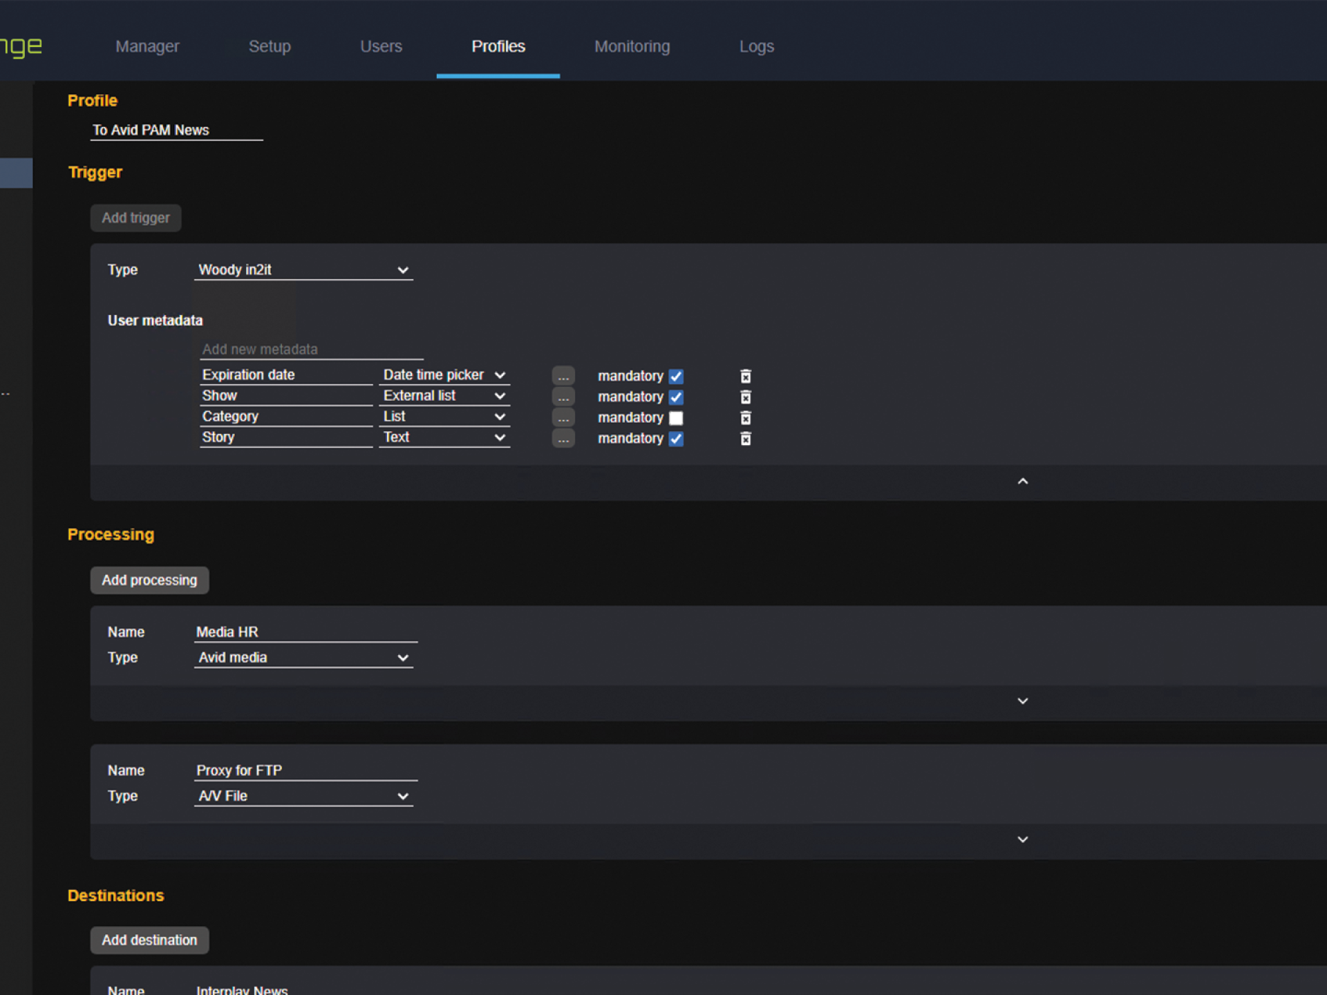Click the Processing section heading

click(x=111, y=535)
